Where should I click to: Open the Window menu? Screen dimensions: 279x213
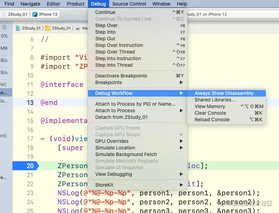[x=161, y=4]
